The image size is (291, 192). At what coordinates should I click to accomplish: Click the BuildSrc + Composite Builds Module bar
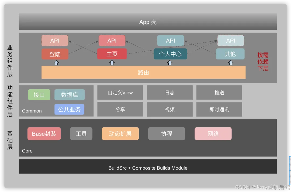click(x=148, y=166)
